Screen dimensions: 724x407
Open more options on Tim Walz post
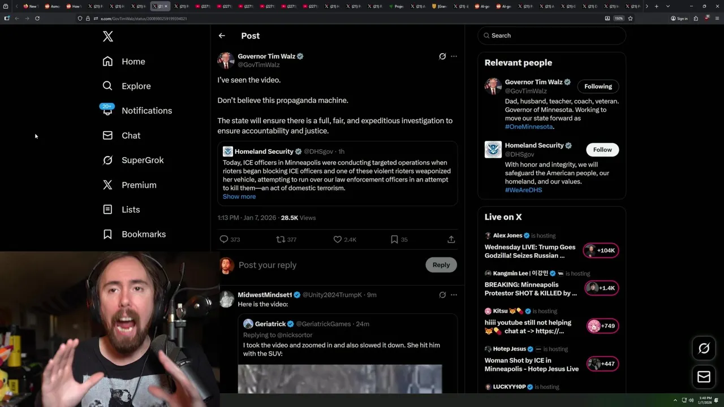(454, 57)
